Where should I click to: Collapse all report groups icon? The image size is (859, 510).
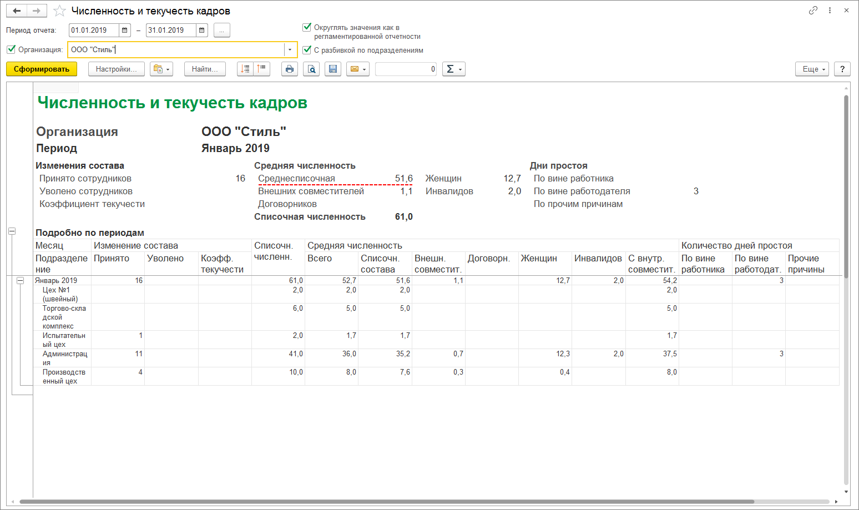click(x=261, y=69)
